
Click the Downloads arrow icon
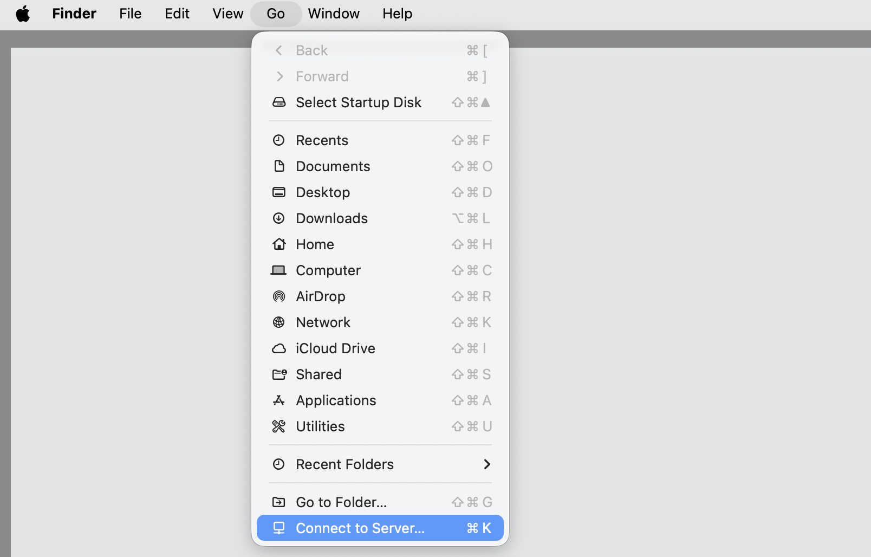pos(279,218)
